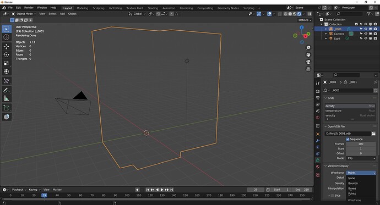Select the Transform tool
380x205 pixels.
7,71
